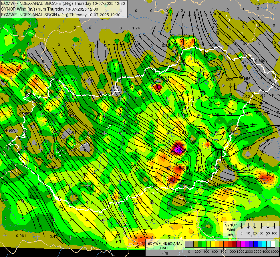
Task: Click the 'J/kg' unit in CAPE legend
Action: pyautogui.click(x=165, y=253)
